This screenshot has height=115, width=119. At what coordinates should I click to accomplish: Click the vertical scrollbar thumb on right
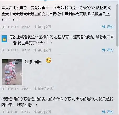tap(117, 25)
